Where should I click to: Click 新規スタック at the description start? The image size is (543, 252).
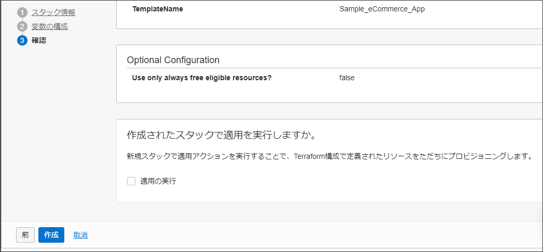(144, 156)
